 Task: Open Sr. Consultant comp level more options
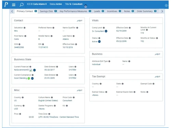pyautogui.click(x=106, y=31)
